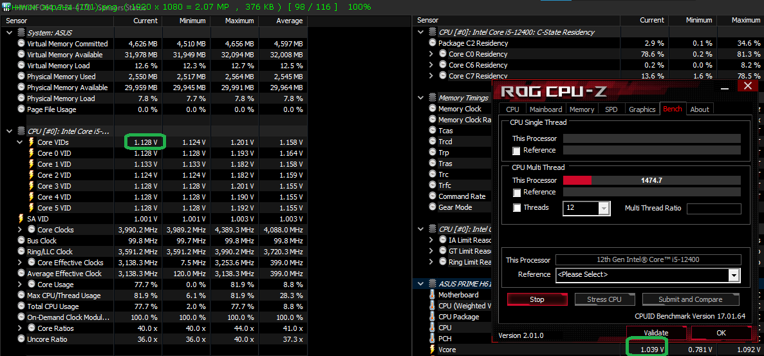Expand the Core Usage row

point(20,285)
